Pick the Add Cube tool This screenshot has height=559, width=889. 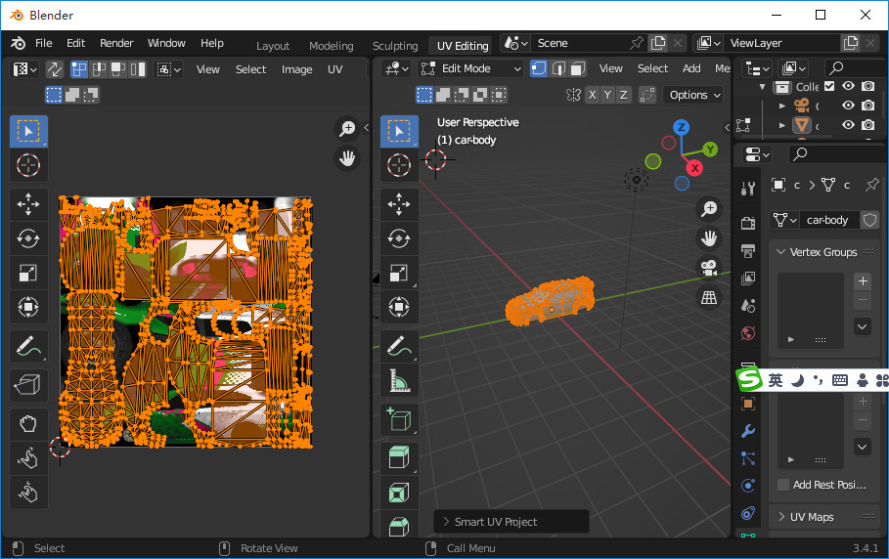click(399, 420)
